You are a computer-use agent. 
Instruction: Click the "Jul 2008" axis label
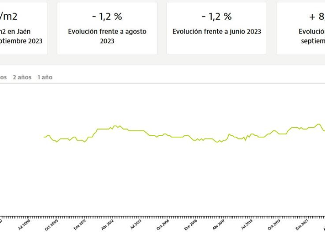point(24,225)
